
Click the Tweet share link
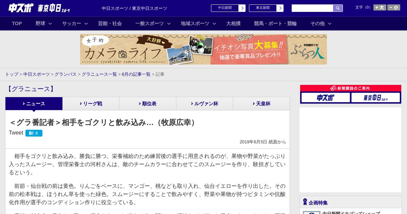point(16,133)
